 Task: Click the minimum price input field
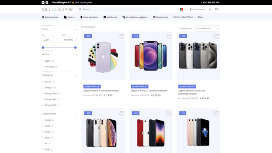pyautogui.click(x=49, y=40)
